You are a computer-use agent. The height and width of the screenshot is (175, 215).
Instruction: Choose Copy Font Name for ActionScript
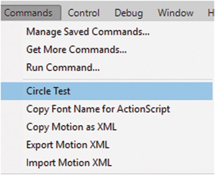(x=98, y=109)
